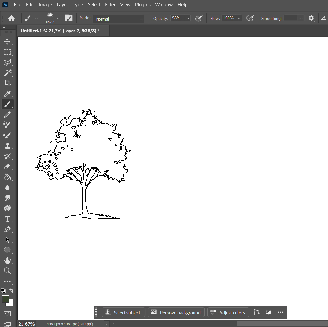Screen dimensions: 328x327
Task: Select the Eyedropper tool
Action: coord(7,94)
